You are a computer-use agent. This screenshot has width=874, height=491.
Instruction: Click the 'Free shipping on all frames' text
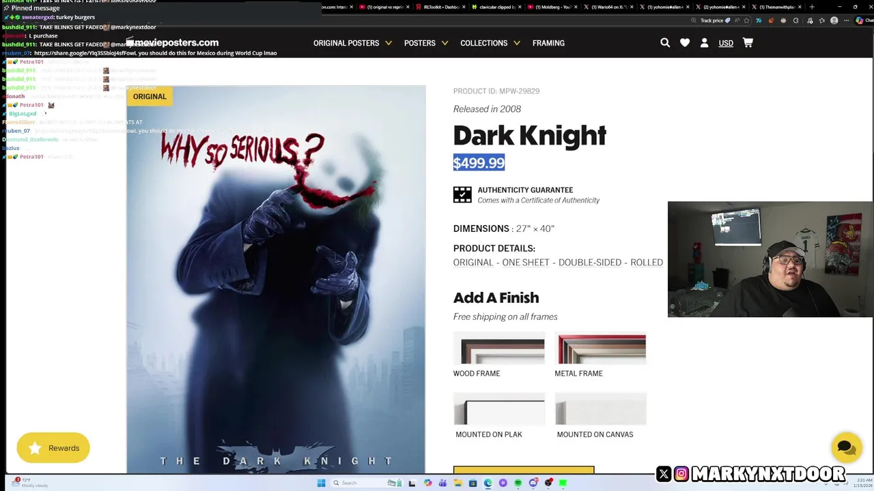click(505, 317)
